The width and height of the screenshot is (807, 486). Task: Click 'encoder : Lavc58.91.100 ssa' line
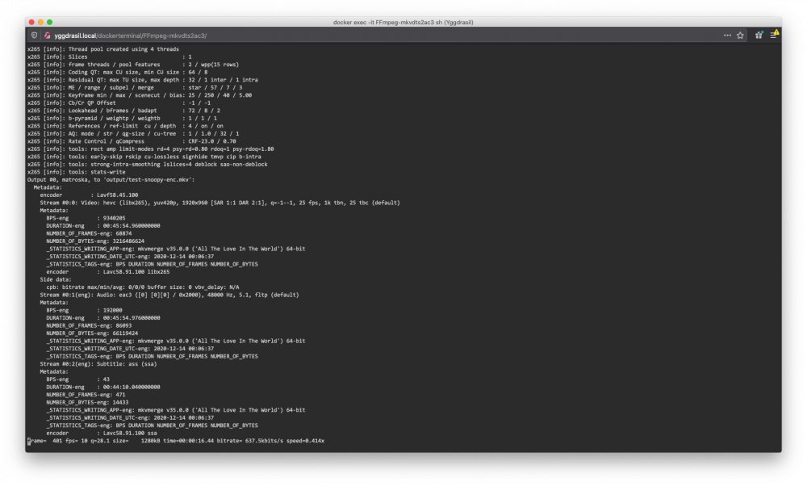coord(102,434)
